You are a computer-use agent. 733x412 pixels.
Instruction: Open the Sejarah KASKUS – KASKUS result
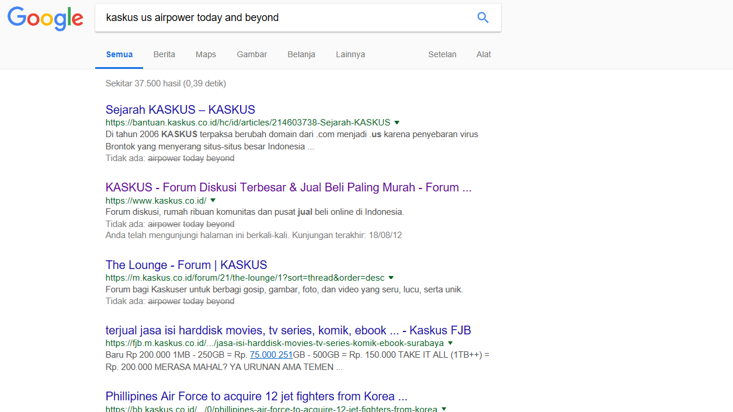tap(180, 110)
